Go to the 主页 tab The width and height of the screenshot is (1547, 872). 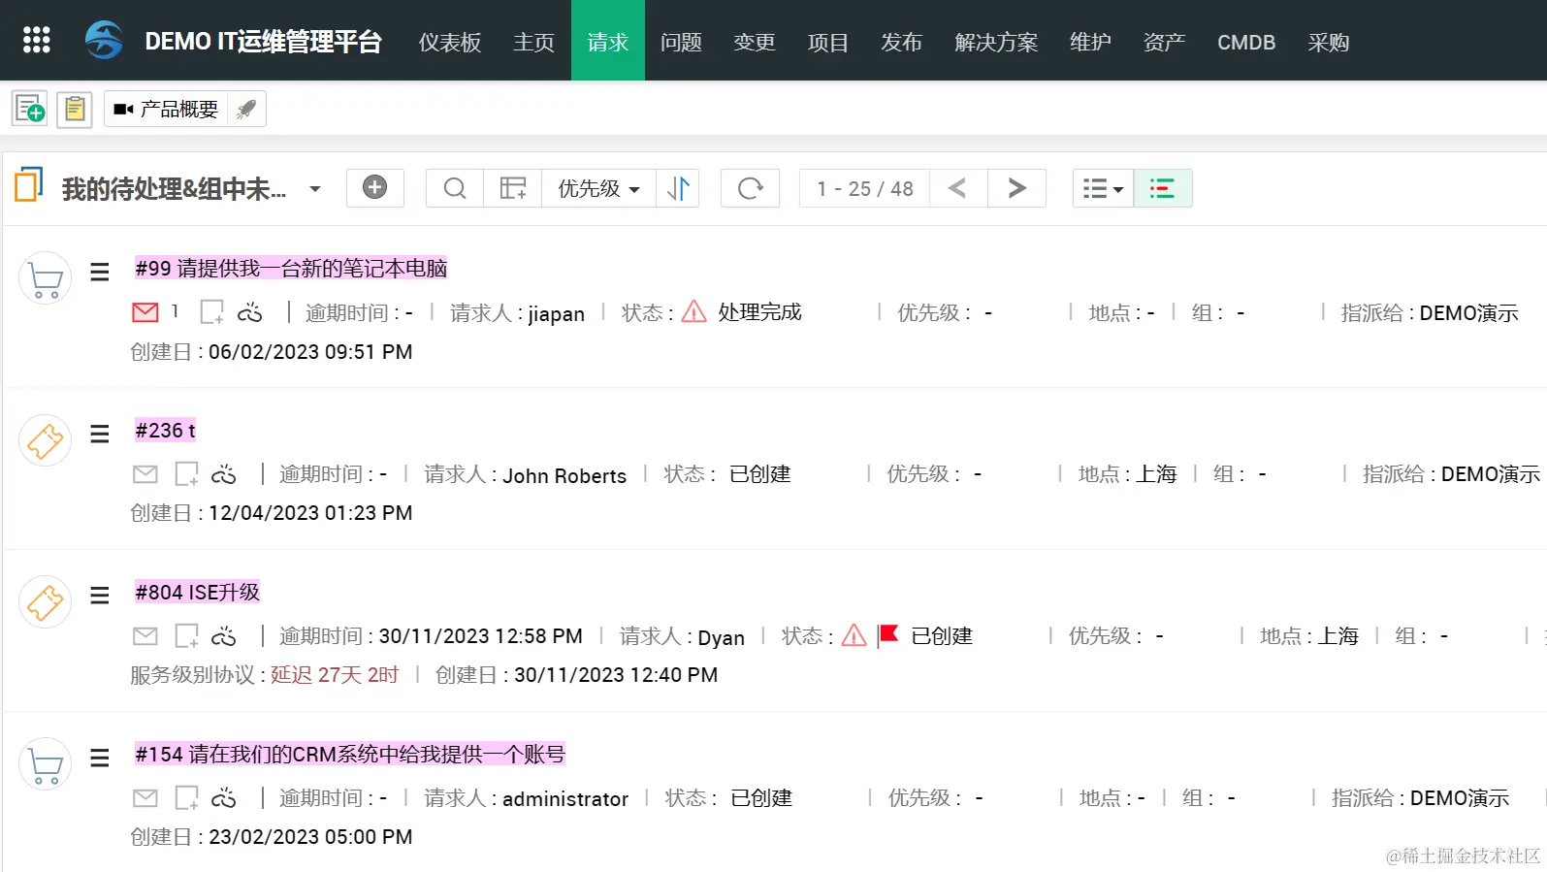(533, 42)
